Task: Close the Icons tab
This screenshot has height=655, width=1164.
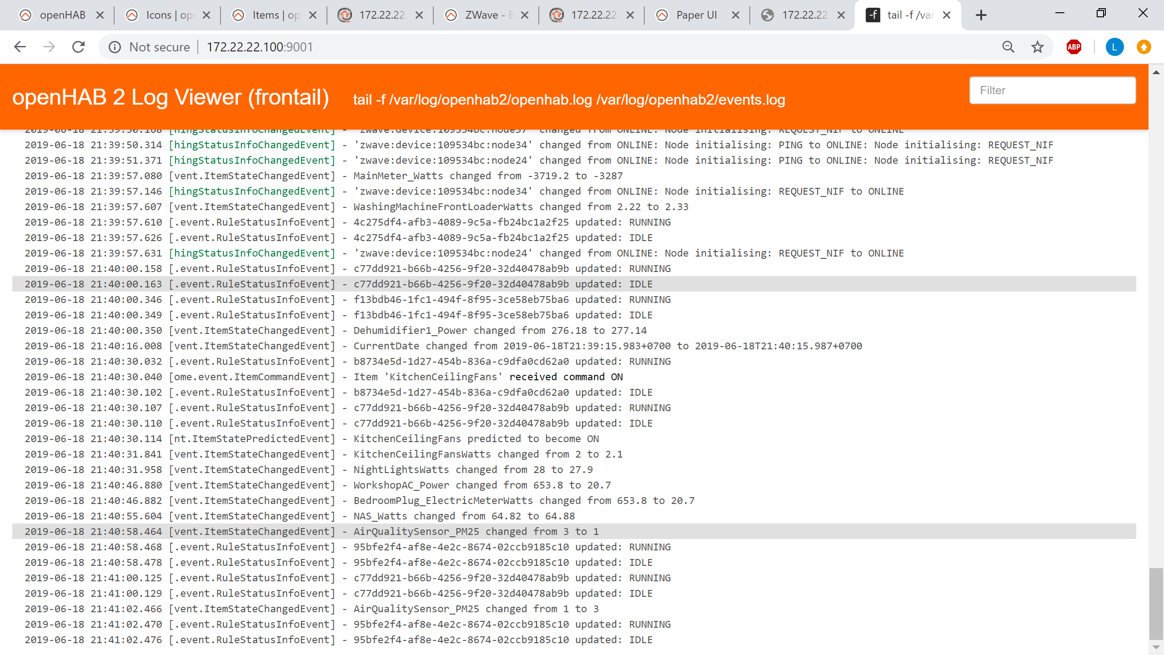Action: coord(206,15)
